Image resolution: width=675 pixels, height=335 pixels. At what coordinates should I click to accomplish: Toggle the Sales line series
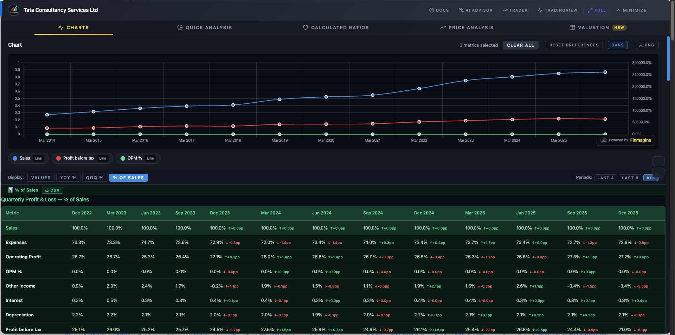[28, 158]
